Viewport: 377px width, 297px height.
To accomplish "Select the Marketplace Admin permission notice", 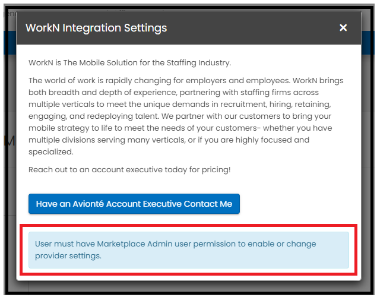I will [x=189, y=250].
